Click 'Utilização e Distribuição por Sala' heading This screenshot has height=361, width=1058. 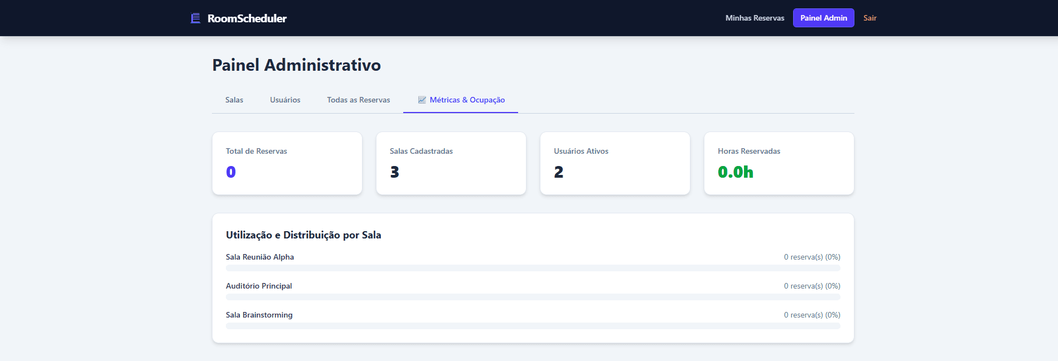(x=303, y=235)
